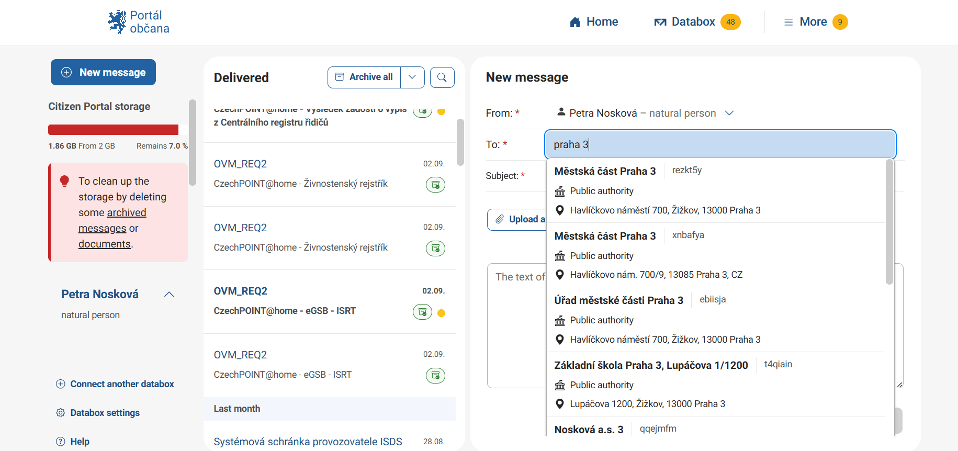Click the Portál občana lion logo

[117, 22]
